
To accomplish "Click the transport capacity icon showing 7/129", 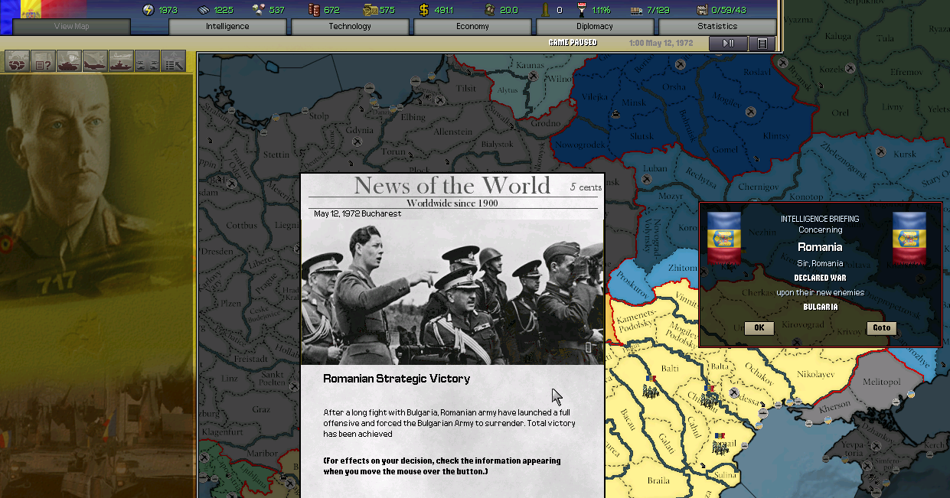I will coord(636,10).
